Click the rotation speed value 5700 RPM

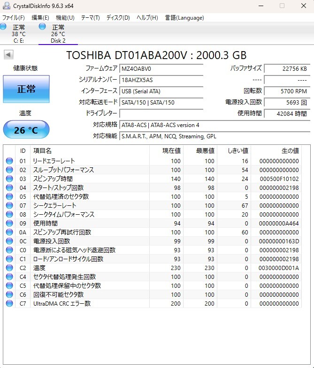pos(287,91)
